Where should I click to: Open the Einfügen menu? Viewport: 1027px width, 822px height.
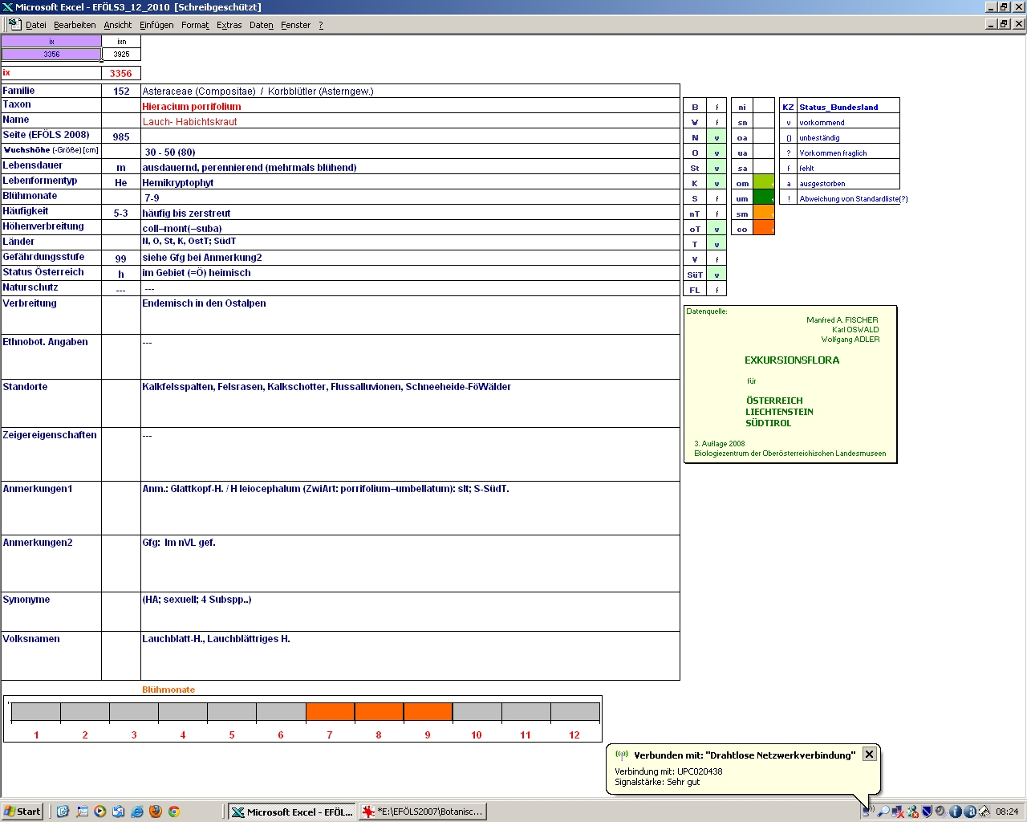pyautogui.click(x=156, y=25)
